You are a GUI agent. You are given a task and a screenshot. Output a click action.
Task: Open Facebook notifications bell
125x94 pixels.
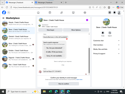pos(114,13)
